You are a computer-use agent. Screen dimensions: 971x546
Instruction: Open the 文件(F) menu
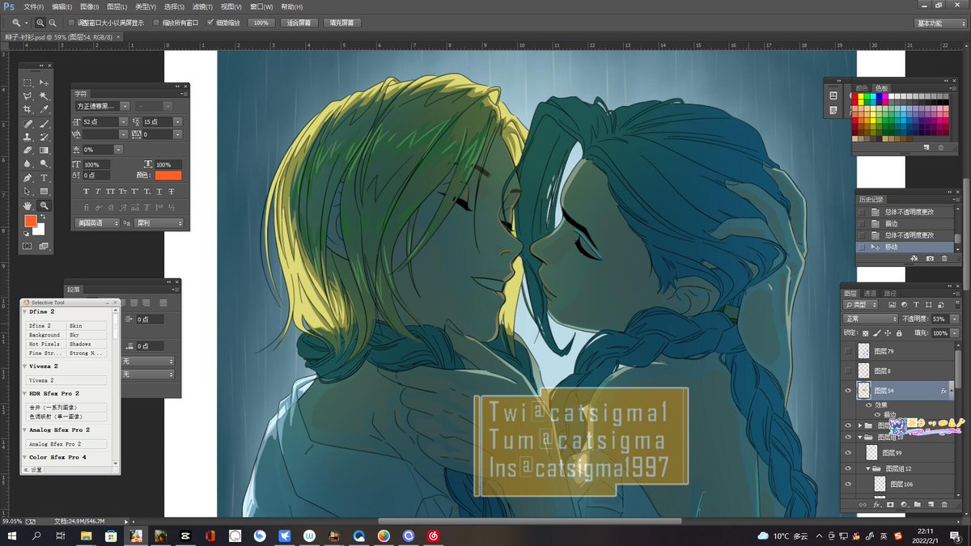pos(34,6)
